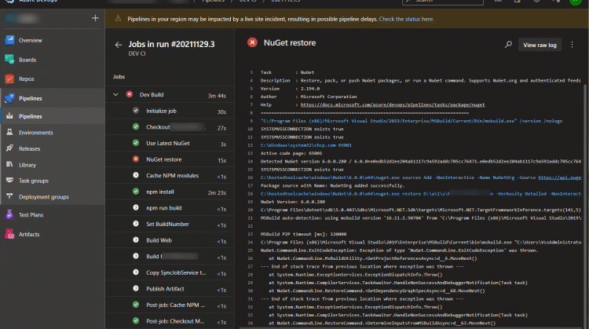Click the Deployment groups icon
Screen dimensions: 589x329
pyautogui.click(x=9, y=196)
